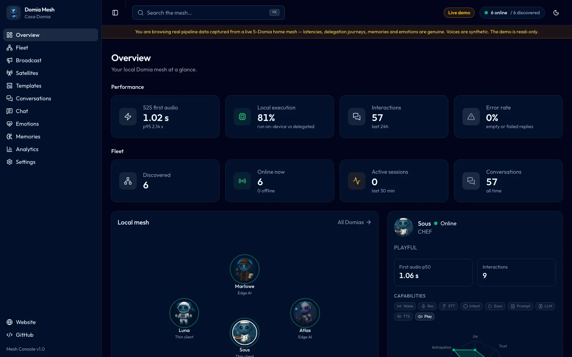Click the Interactions chat bubble icon
The image size is (572, 357).
pos(357,117)
